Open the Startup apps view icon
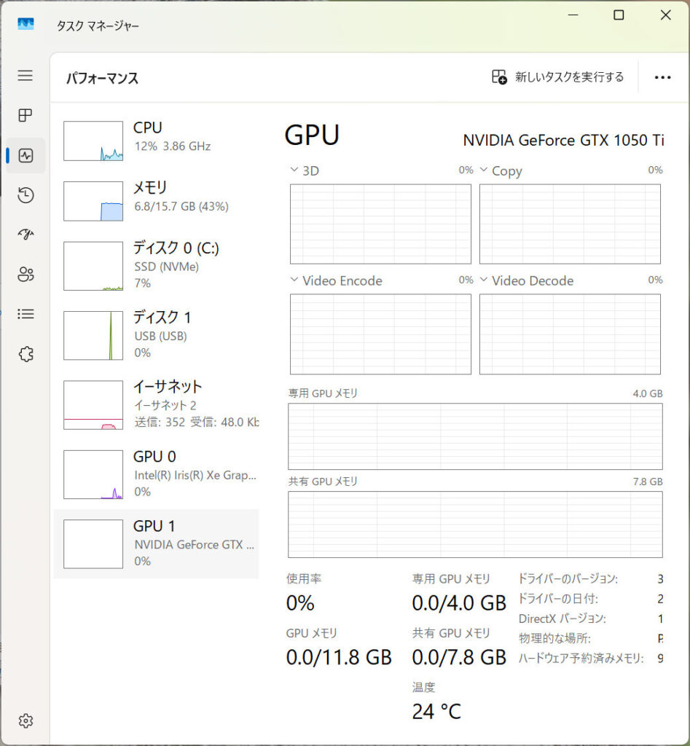This screenshot has height=746, width=690. tap(25, 235)
